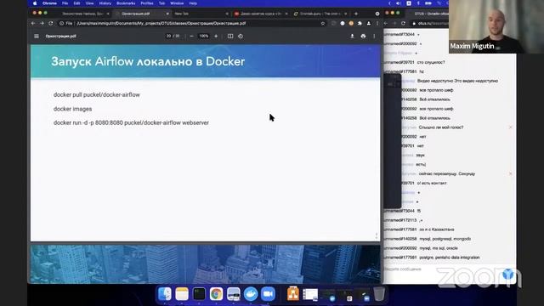Rotate the PDF using rotate icon
Viewport: 544px width, 306px height.
[x=241, y=36]
